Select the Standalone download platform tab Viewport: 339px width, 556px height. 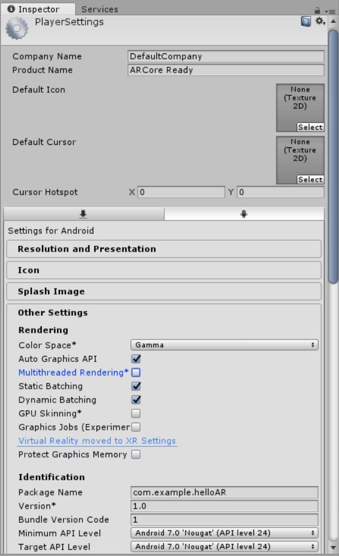(84, 214)
